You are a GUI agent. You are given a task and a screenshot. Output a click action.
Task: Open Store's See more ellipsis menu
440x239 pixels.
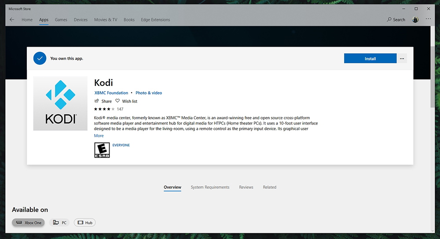[428, 19]
